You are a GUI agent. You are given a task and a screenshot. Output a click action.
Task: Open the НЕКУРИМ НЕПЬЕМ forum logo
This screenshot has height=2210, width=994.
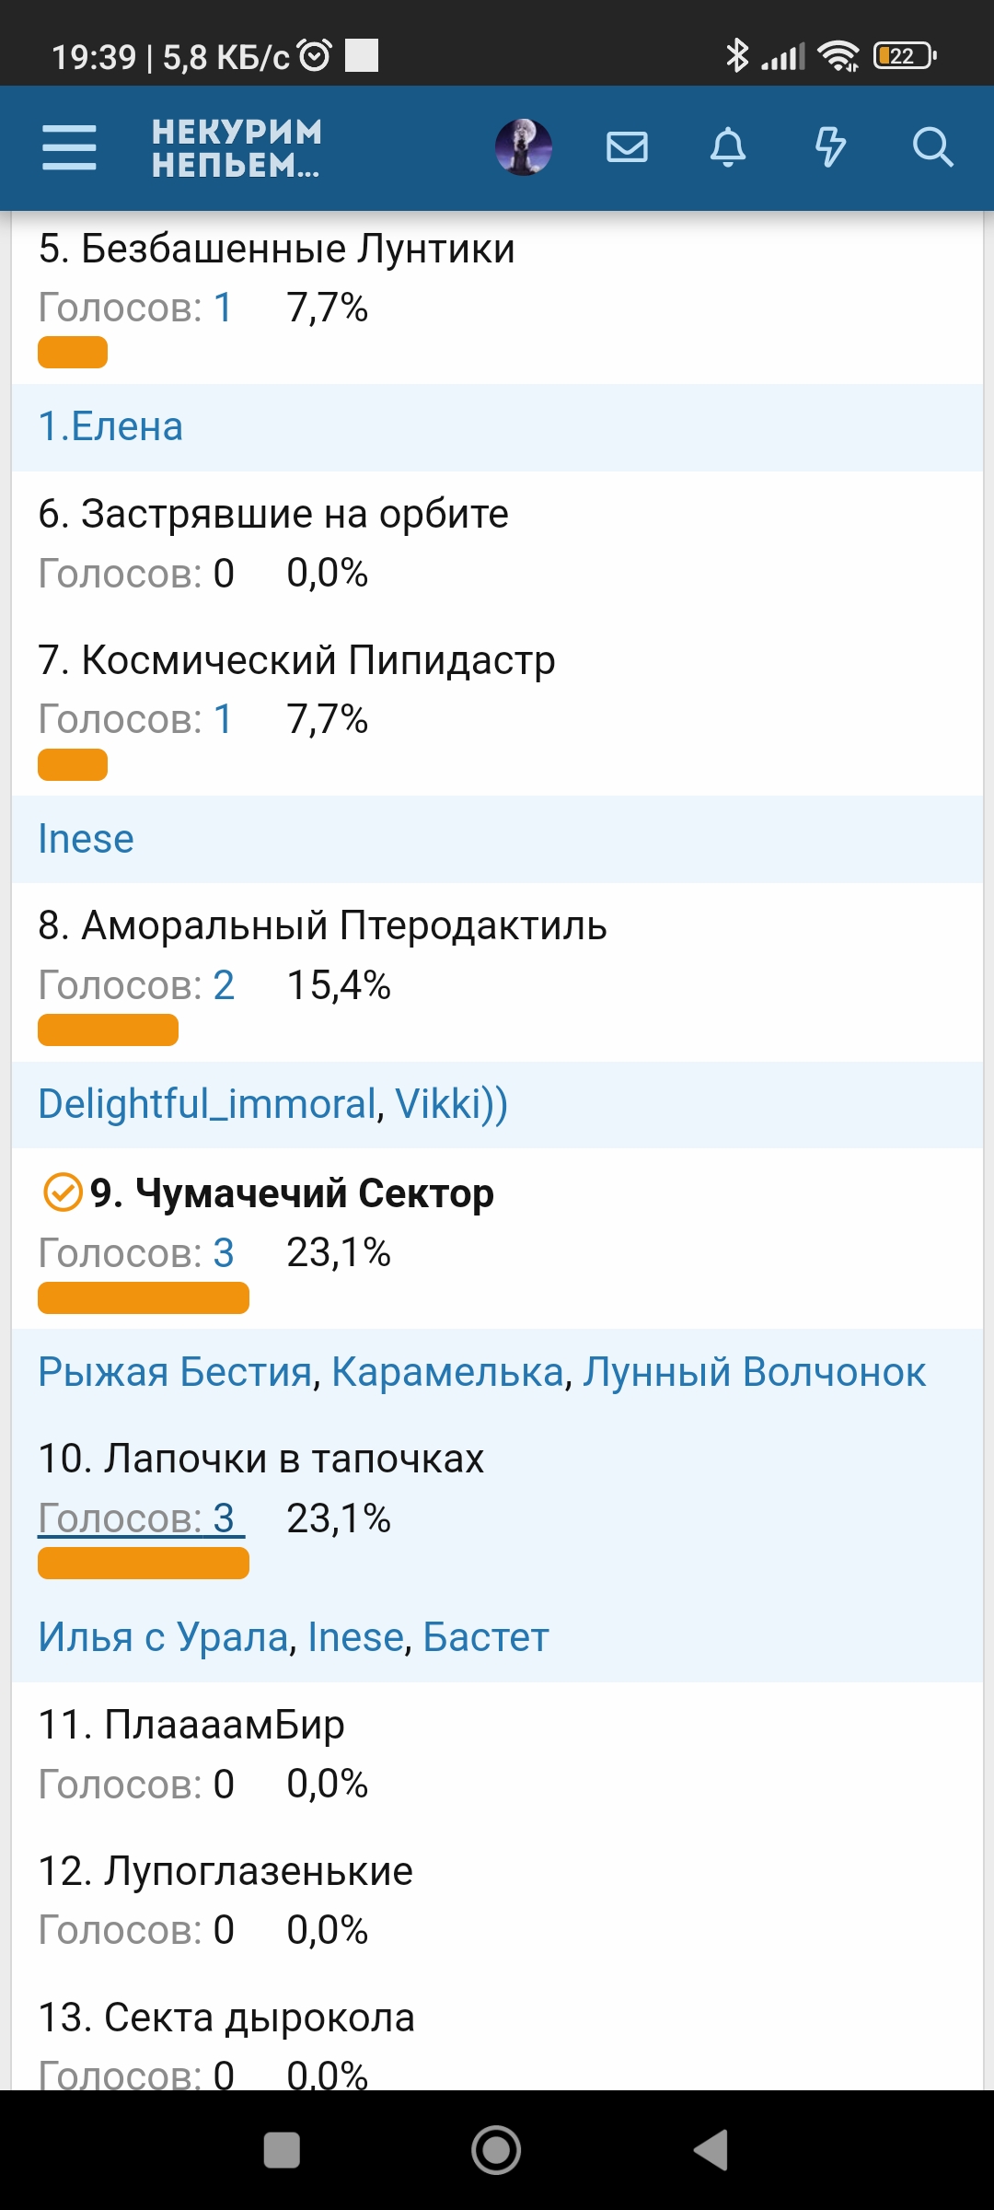click(237, 148)
